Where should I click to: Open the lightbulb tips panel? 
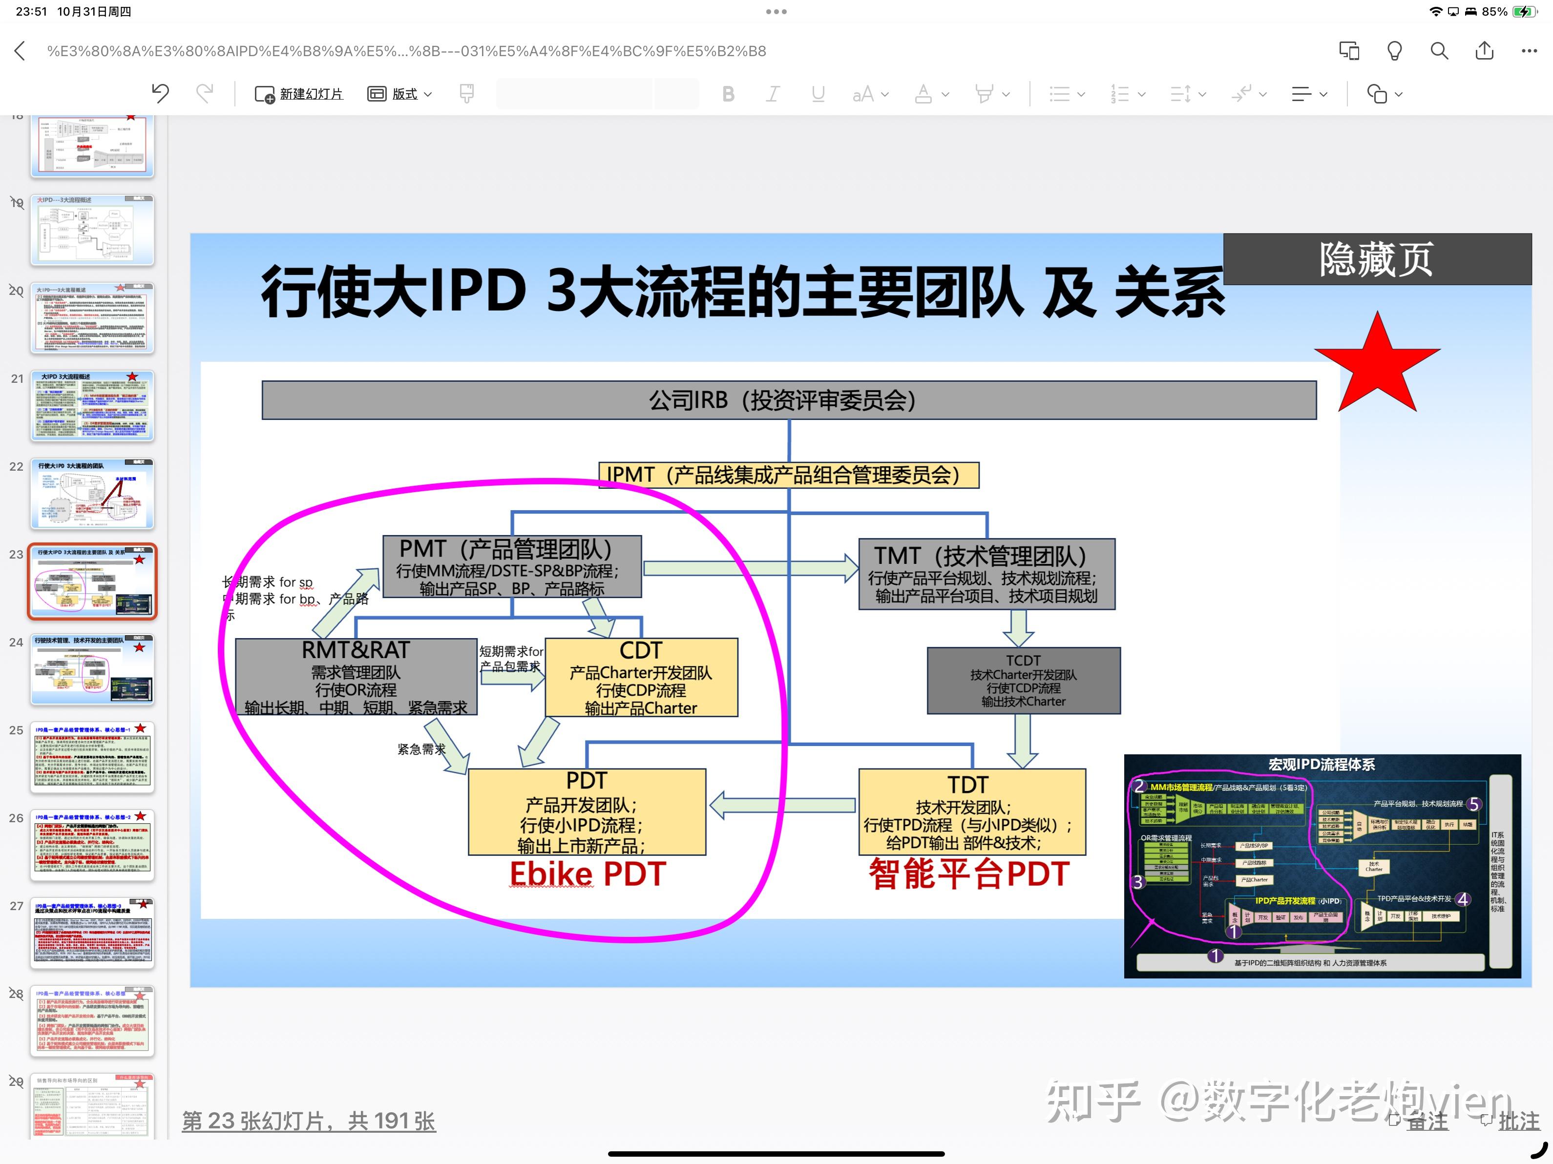(x=1394, y=51)
